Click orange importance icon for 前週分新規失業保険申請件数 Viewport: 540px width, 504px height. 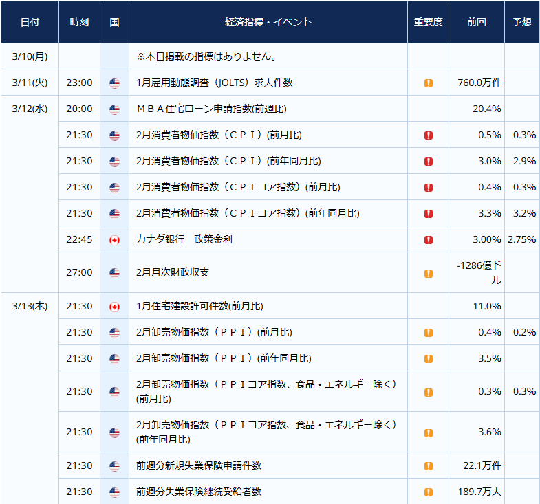pos(429,466)
